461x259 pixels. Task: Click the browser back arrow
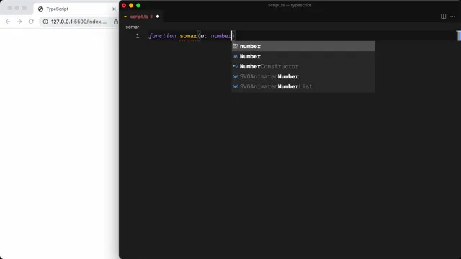[x=8, y=22]
